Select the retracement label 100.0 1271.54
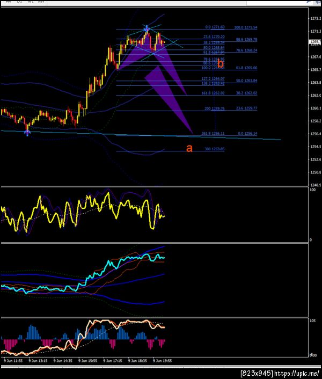The image size is (322, 379). coord(245,27)
